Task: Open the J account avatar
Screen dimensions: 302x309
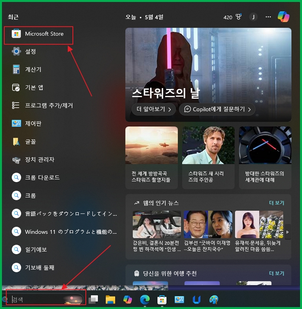Action: coord(253,17)
